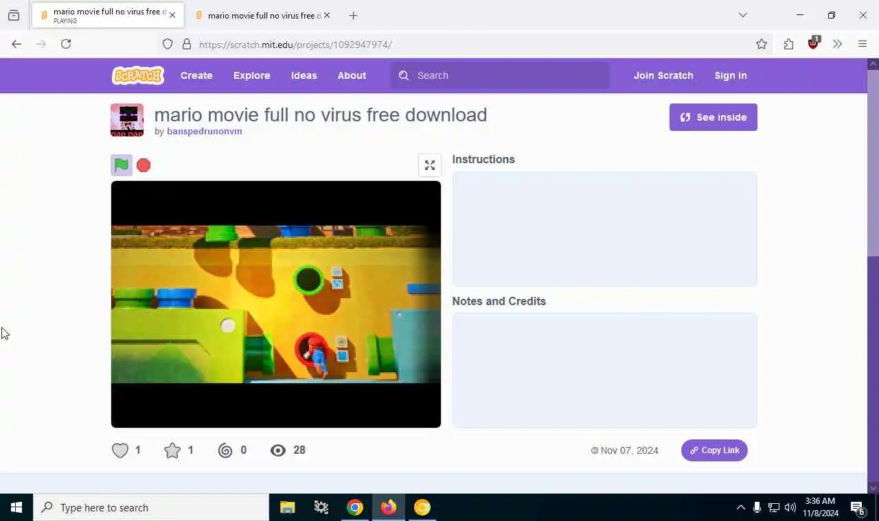The width and height of the screenshot is (879, 521).
Task: Open File Explorer from taskbar
Action: pos(287,507)
